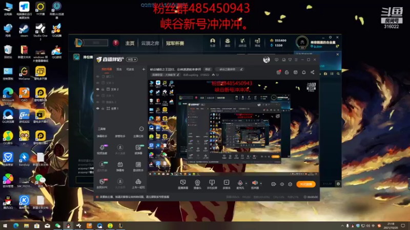Screen dimensions: 410x230
Task: Toggle visibility of 文本 3 layer
Action: point(98,83)
